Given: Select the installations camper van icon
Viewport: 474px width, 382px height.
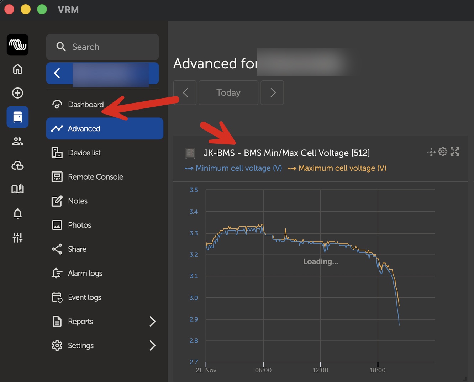Looking at the screenshot, I should [17, 117].
